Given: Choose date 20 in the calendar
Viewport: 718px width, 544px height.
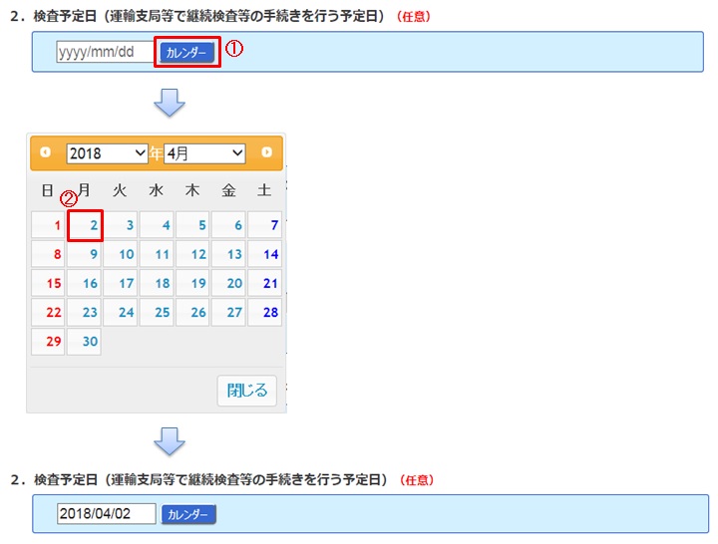Looking at the screenshot, I should point(229,284).
